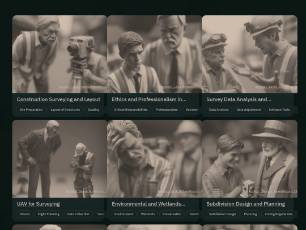
Task: Select the Software Tools tag
Action: [279, 110]
